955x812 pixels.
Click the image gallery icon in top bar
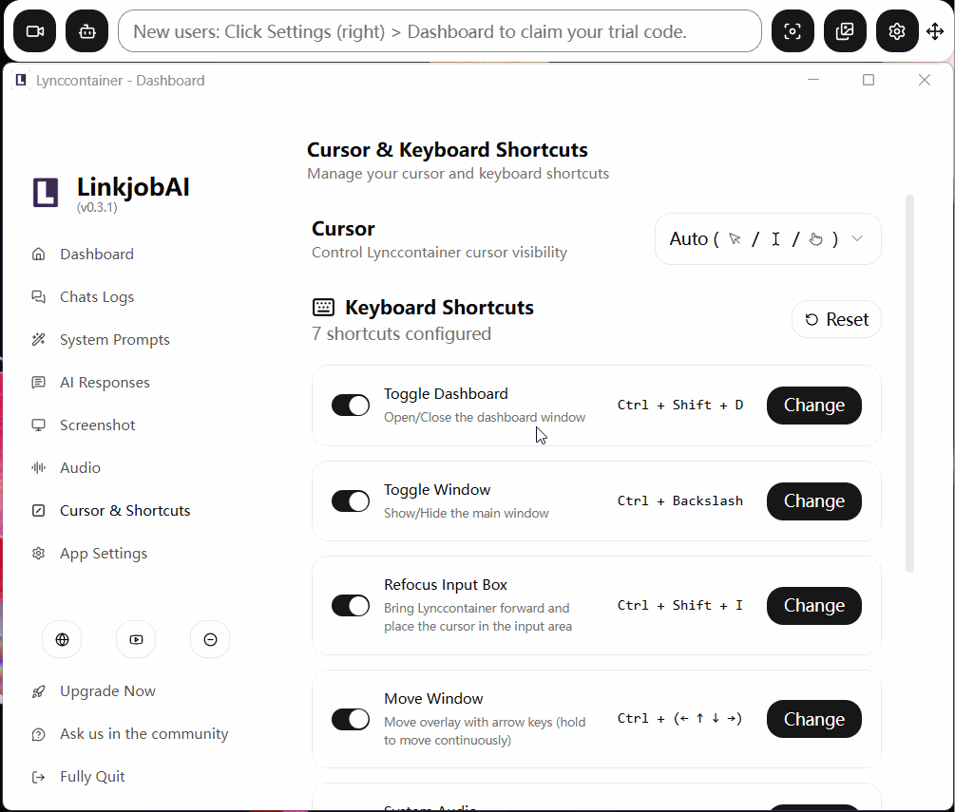pyautogui.click(x=845, y=31)
